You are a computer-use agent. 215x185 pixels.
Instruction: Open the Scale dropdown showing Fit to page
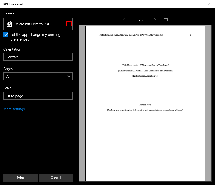pyautogui.click(x=38, y=96)
